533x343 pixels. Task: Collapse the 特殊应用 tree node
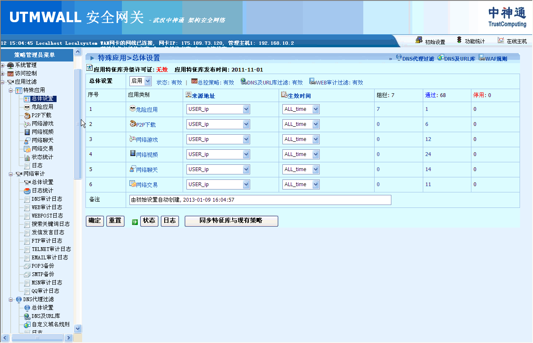click(x=11, y=90)
